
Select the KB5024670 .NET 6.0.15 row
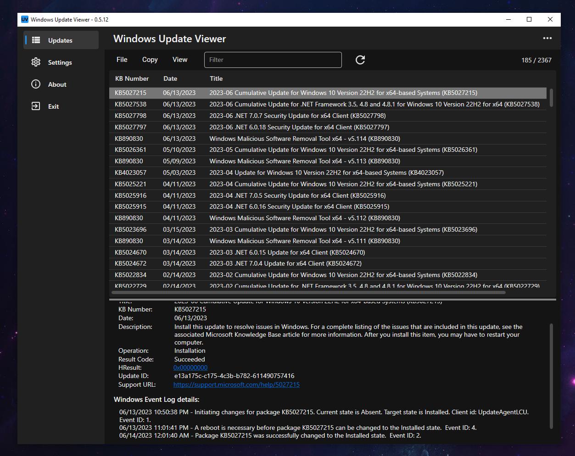(328, 252)
